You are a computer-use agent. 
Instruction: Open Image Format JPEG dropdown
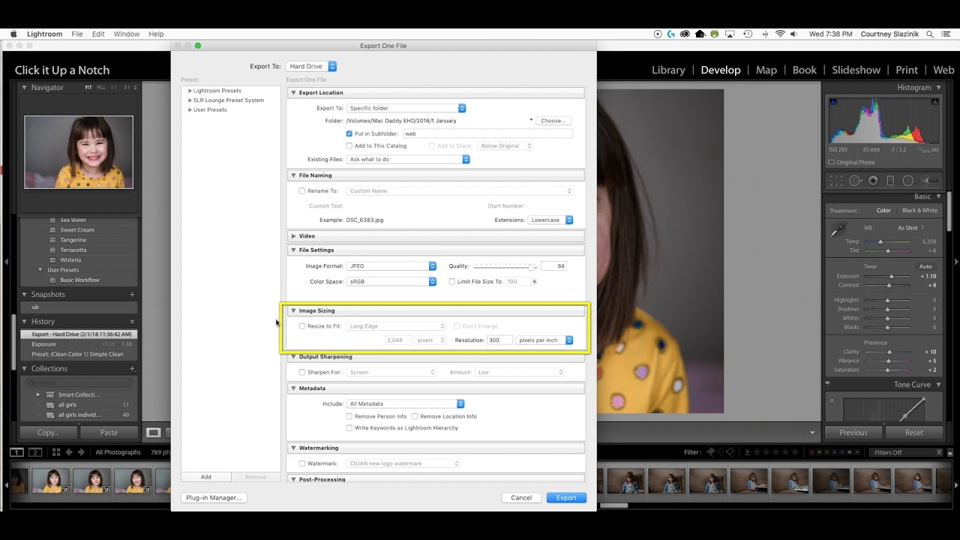click(x=391, y=265)
